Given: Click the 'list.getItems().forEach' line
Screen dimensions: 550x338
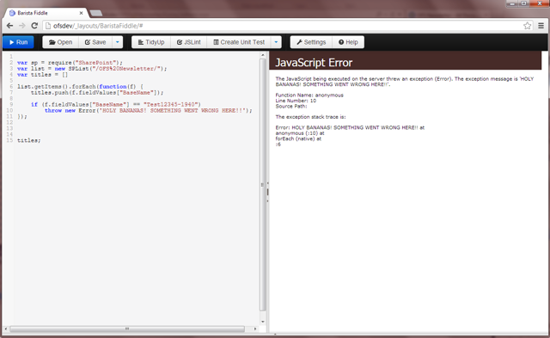Looking at the screenshot, I should tap(80, 87).
